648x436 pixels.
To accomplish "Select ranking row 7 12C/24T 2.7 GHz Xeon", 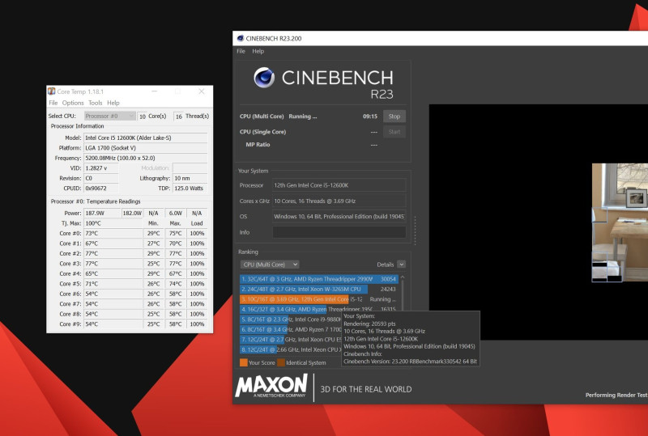I will coord(291,340).
